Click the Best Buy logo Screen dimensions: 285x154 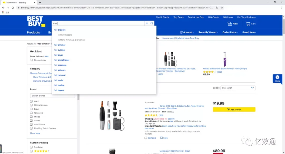(x=36, y=21)
